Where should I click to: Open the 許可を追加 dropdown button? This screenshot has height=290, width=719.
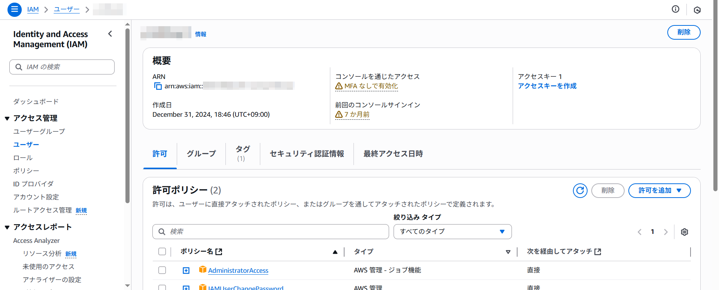(659, 190)
